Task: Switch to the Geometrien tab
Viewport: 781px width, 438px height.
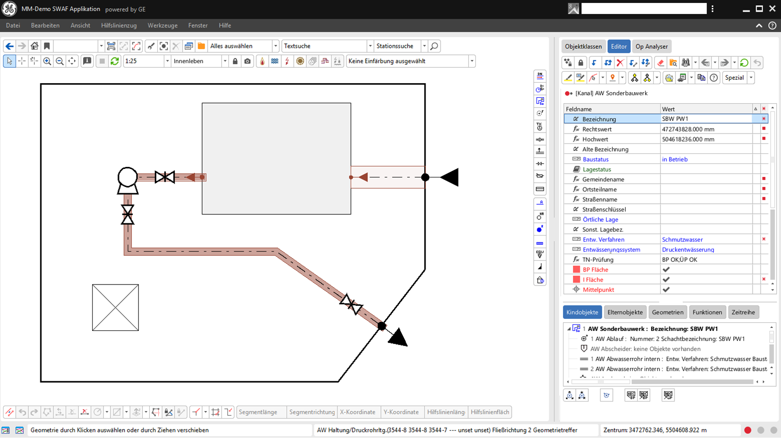Action: 668,312
